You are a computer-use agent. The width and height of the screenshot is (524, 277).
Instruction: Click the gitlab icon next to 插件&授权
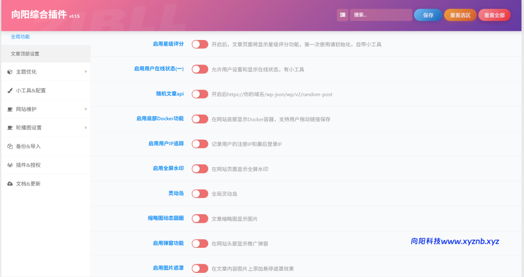click(x=10, y=165)
